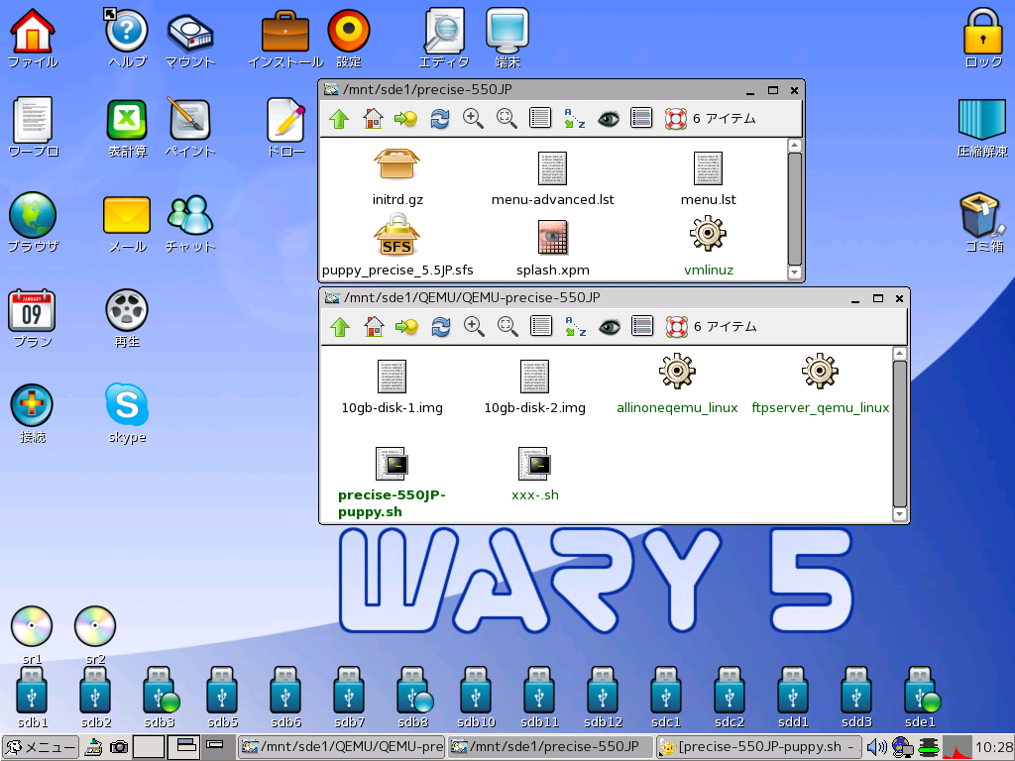Select puppy_precise_5.5JP.sfs file

click(x=396, y=246)
